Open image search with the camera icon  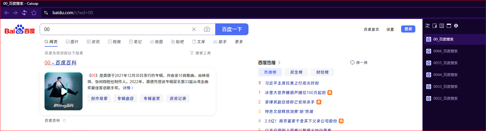pos(207,29)
